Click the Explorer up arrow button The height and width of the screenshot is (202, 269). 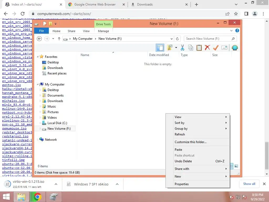click(x=59, y=39)
